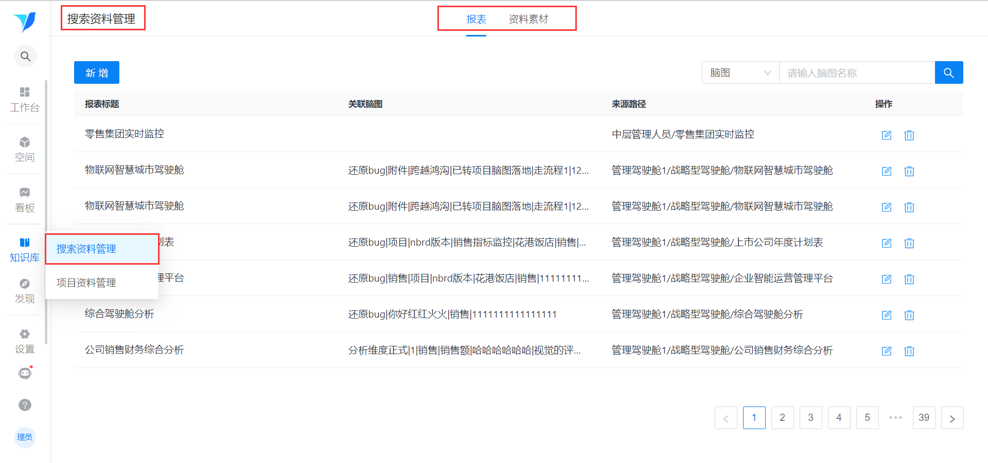Jump ahead using pagination ellipsis

[x=895, y=418]
